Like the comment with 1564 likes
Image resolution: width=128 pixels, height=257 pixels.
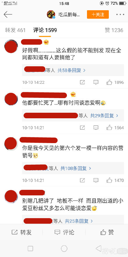(x=109, y=128)
